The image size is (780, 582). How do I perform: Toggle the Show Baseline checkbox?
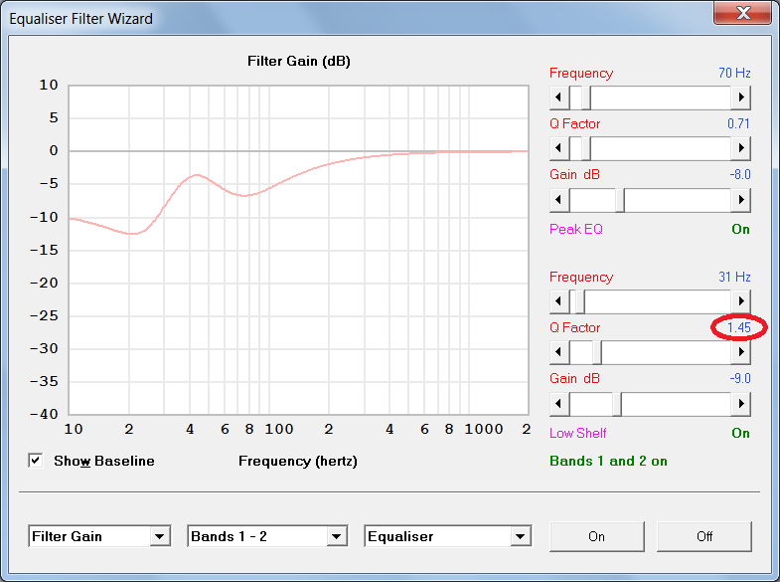(36, 461)
